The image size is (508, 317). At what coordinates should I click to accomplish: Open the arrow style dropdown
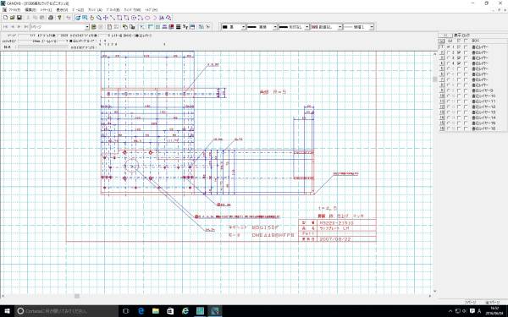[306, 27]
